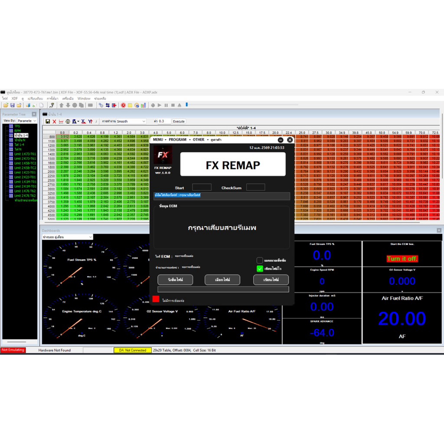
Task: Click the Not Emulating status indicator
Action: (13, 350)
